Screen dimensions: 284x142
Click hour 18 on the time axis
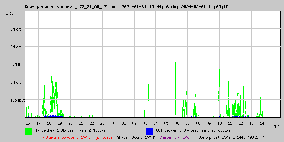[x=49, y=123]
